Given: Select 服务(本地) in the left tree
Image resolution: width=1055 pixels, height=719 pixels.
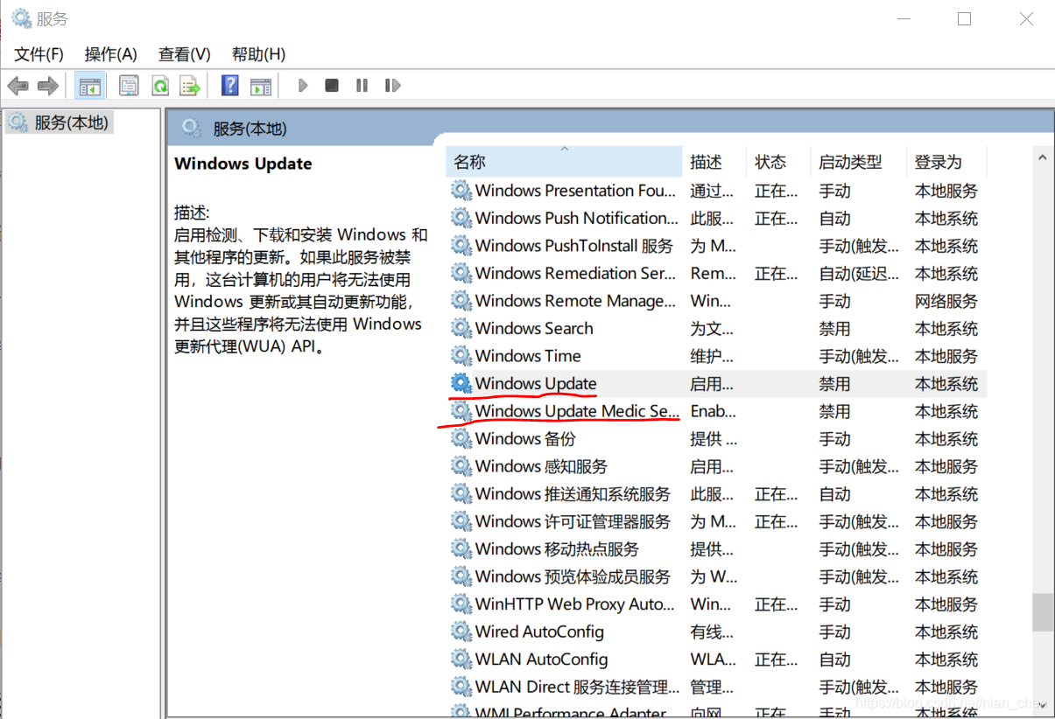Looking at the screenshot, I should pyautogui.click(x=58, y=122).
